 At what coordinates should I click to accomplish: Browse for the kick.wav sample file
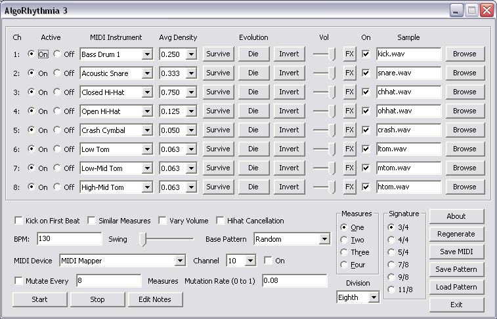464,54
